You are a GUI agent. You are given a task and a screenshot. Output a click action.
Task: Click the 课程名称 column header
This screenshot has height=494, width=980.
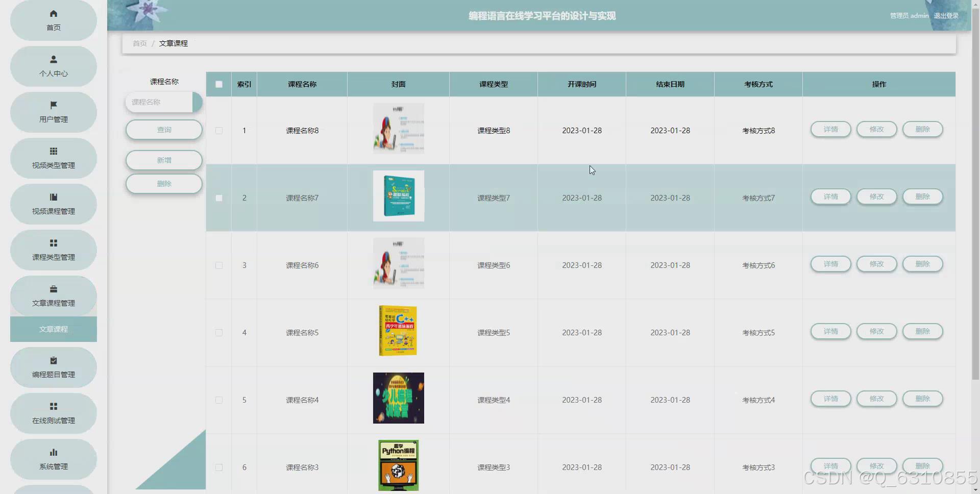click(302, 84)
